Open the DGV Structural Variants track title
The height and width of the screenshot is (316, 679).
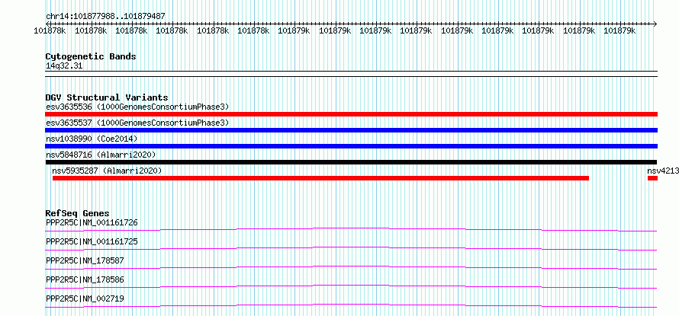107,97
